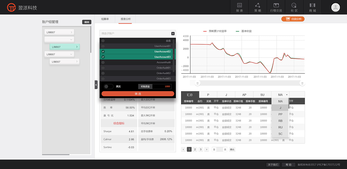Viewport: 347px width, 169px height.
Task: Open the 商城 store icon
Action: coord(312,7)
